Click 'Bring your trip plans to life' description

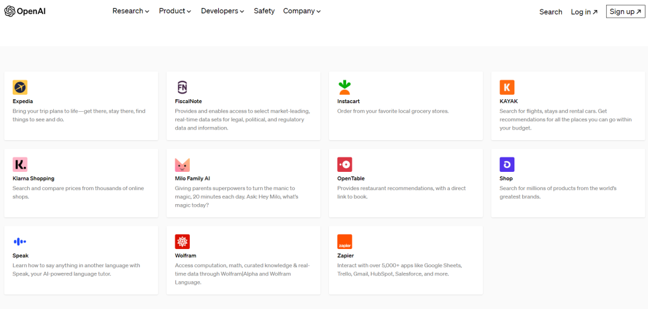[x=79, y=115]
